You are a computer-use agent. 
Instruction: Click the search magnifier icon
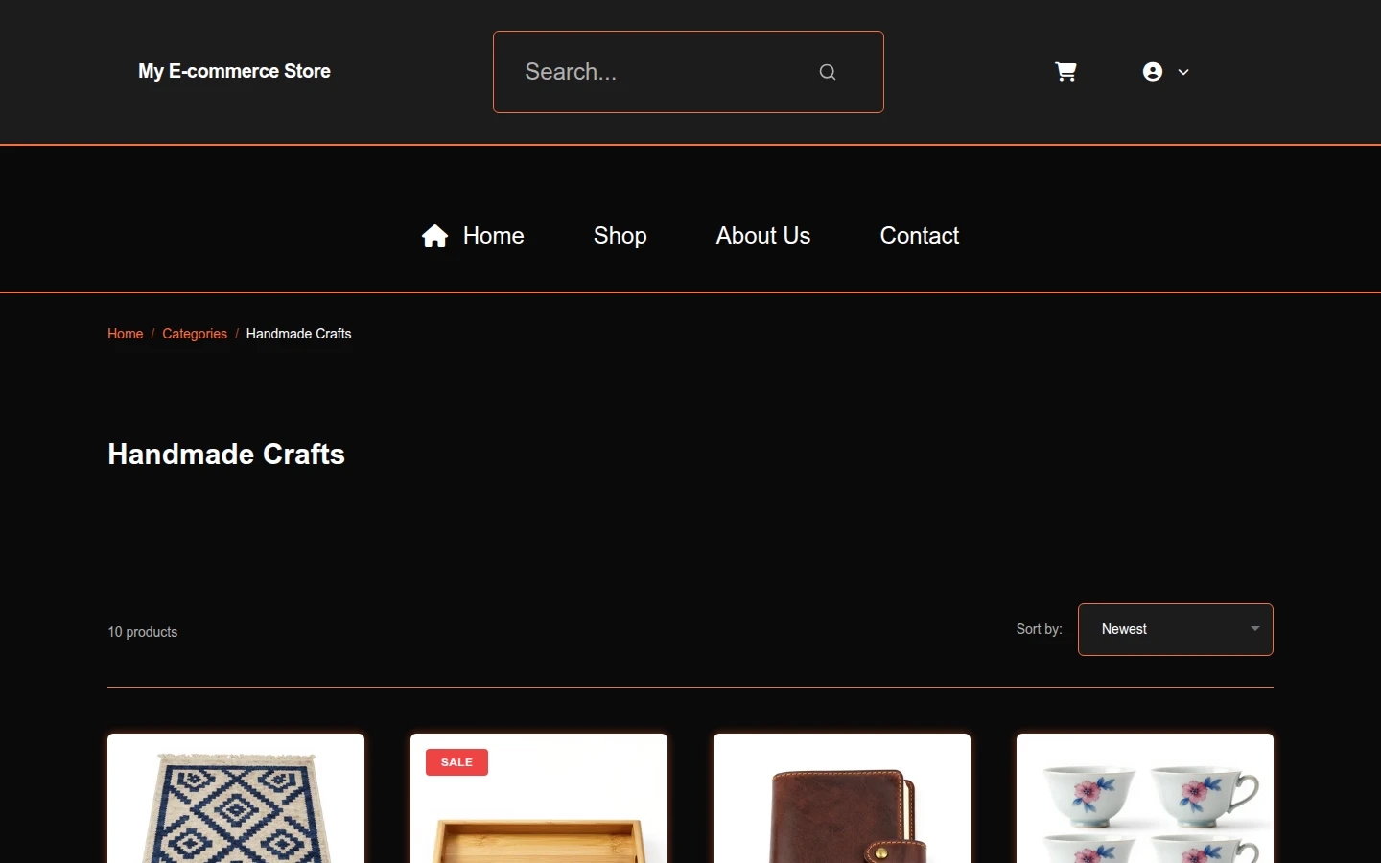(x=828, y=72)
